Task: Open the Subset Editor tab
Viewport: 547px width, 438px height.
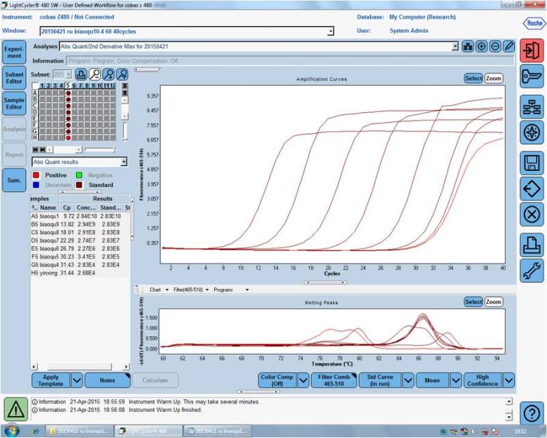Action: pyautogui.click(x=14, y=78)
